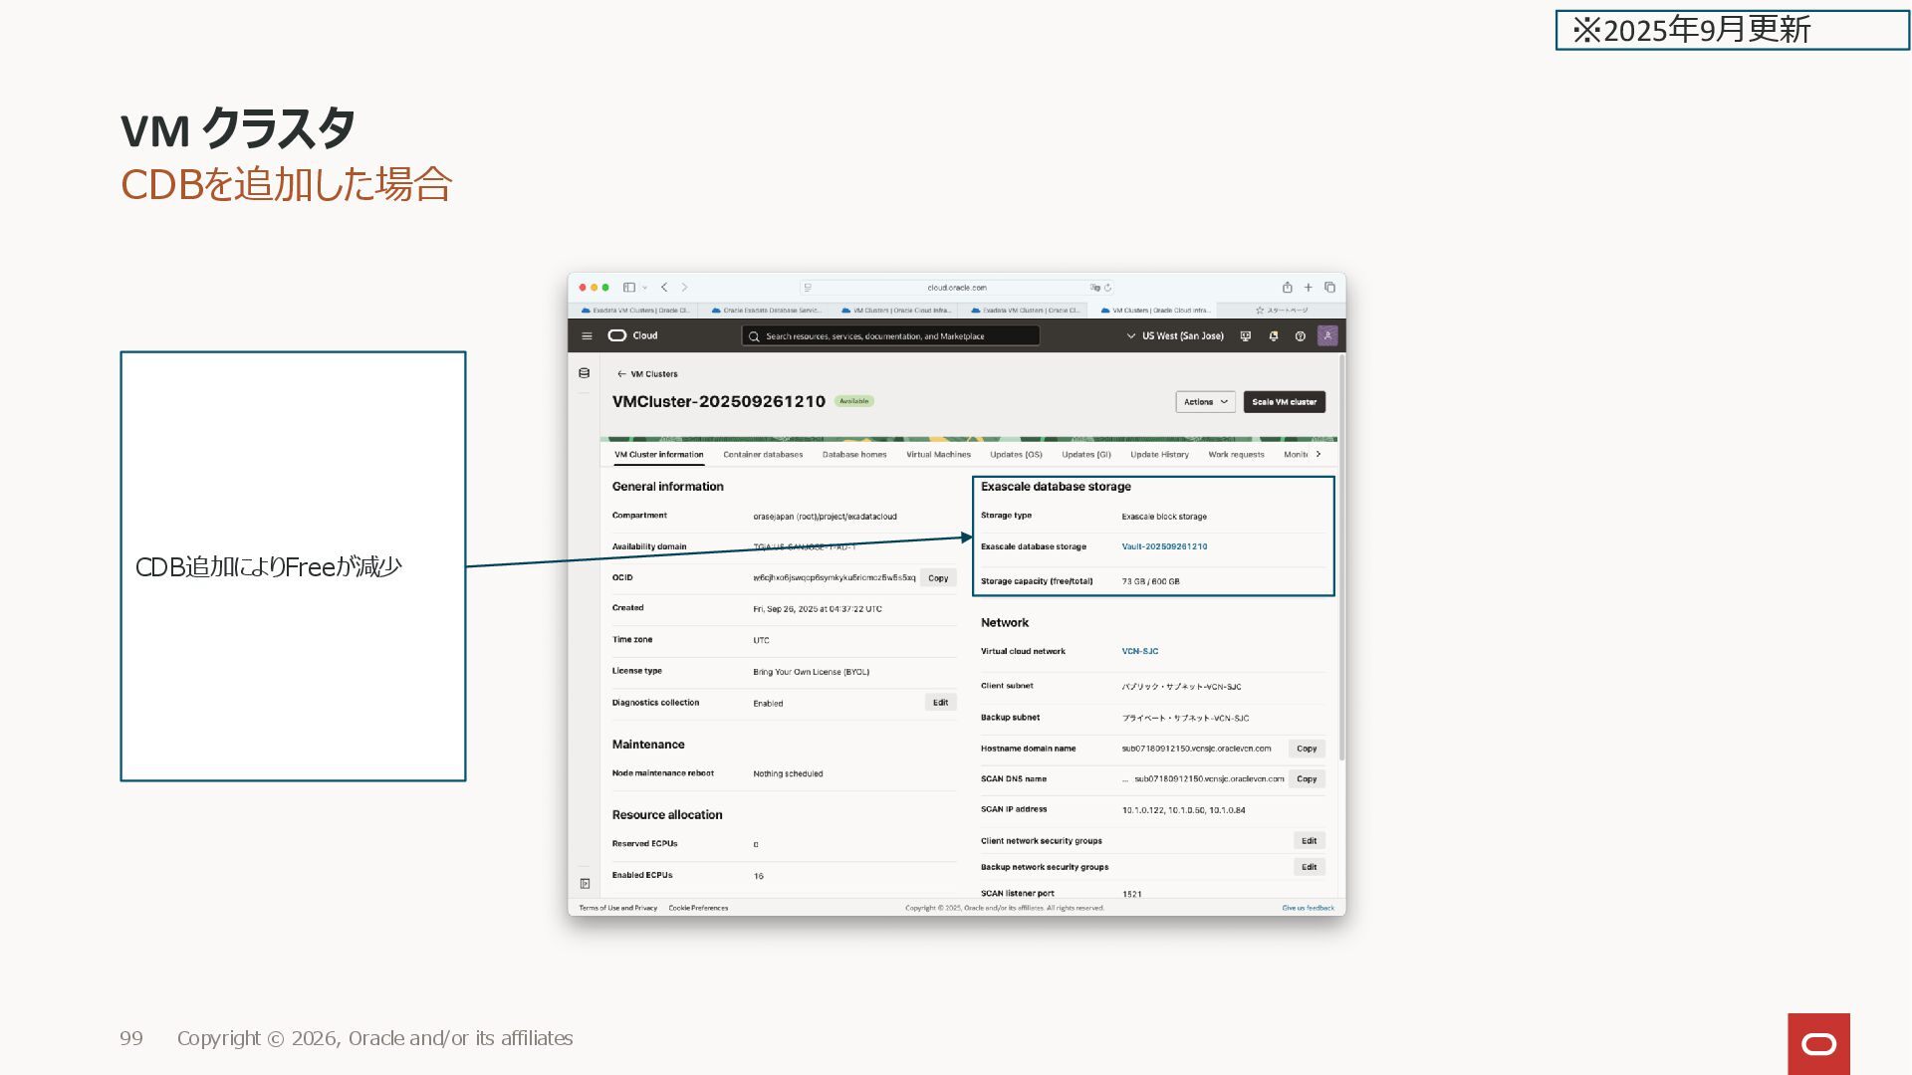
Task: Click the Scale VM cluster button
Action: [1284, 402]
